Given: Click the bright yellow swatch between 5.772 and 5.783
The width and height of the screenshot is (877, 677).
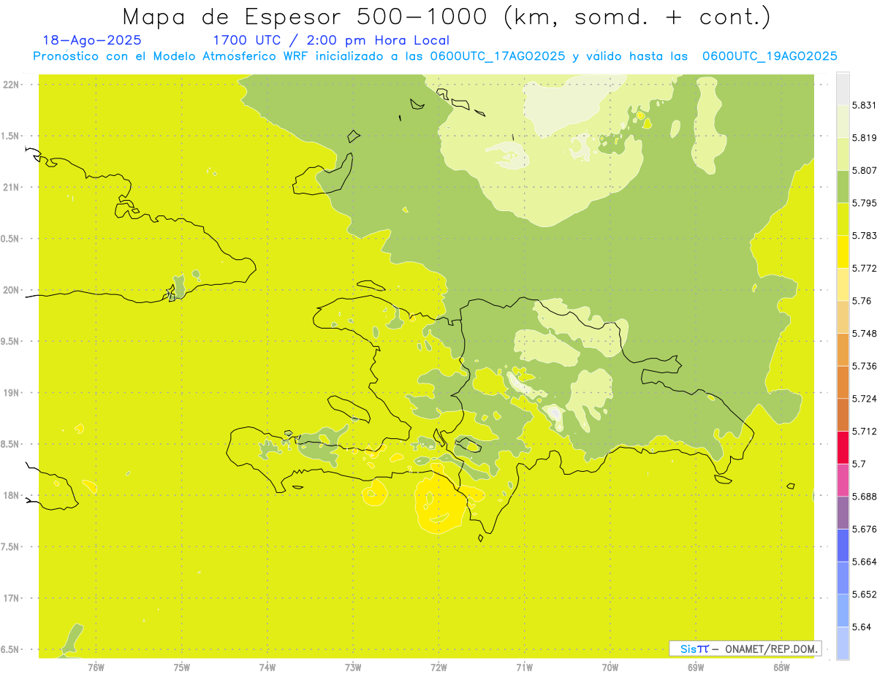Looking at the screenshot, I should (843, 251).
